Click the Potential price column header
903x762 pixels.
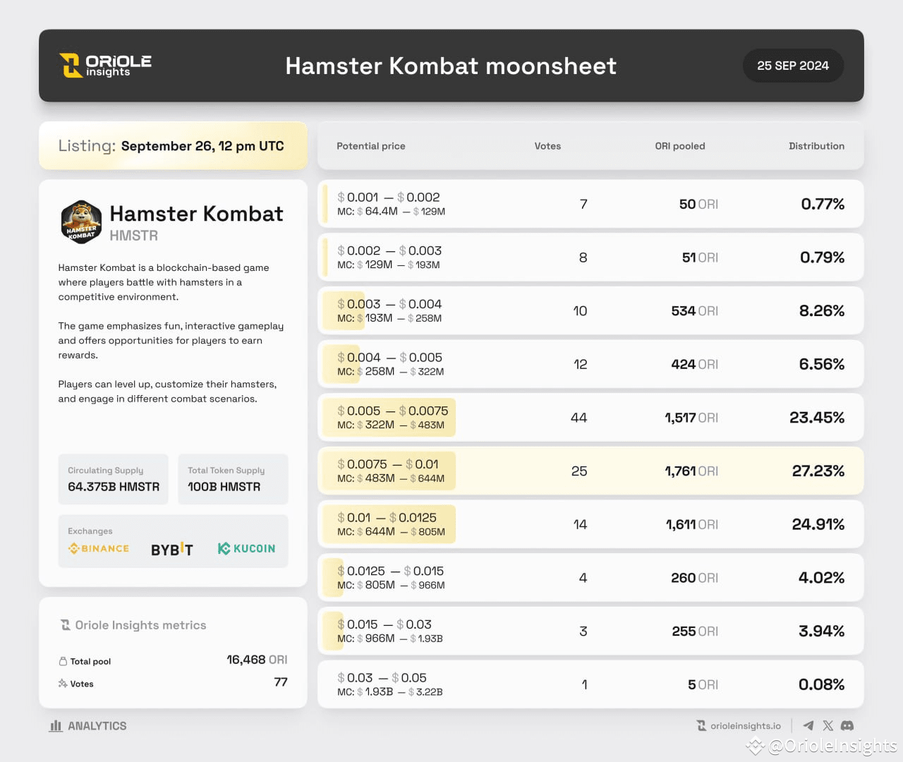(x=371, y=146)
